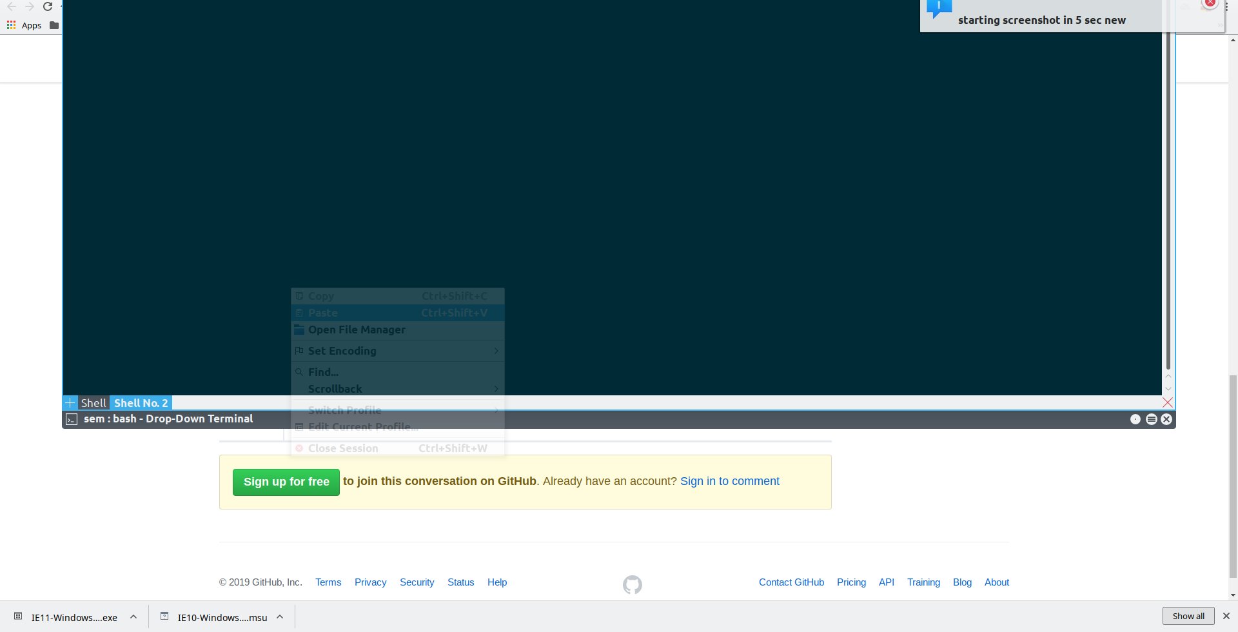Open the Blog footer link
This screenshot has height=632, width=1238.
(x=962, y=582)
